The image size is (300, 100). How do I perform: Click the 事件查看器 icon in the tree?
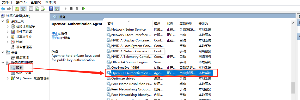point(13,31)
